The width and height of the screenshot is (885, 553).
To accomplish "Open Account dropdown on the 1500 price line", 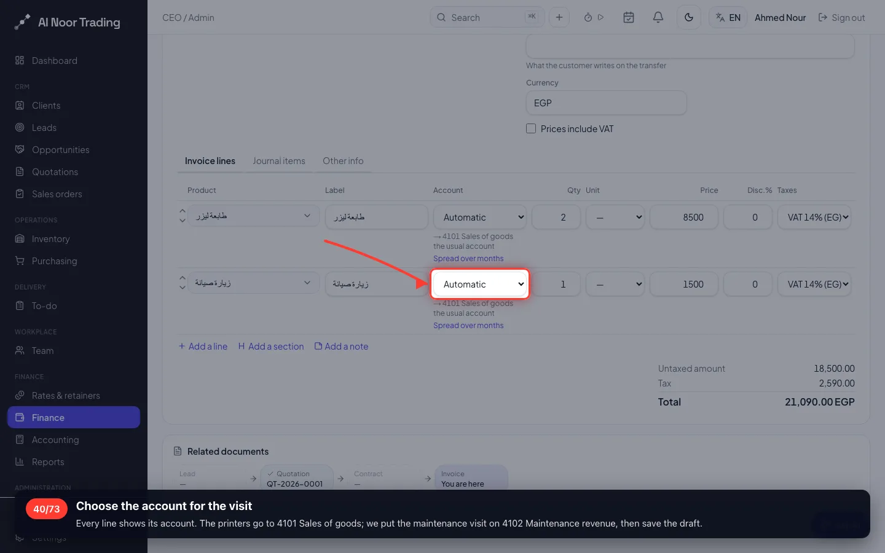I will click(x=480, y=284).
